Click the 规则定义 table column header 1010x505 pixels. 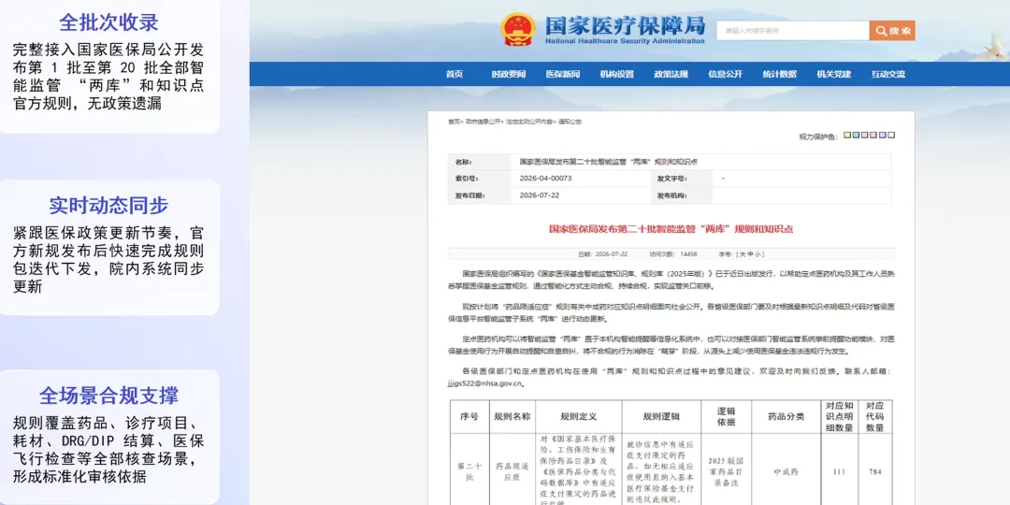click(x=579, y=417)
